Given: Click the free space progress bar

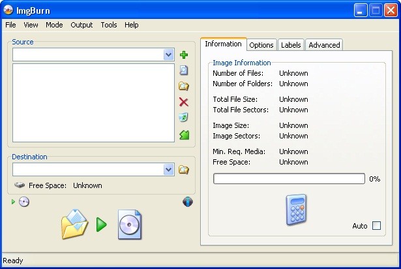Looking at the screenshot, I should 289,178.
